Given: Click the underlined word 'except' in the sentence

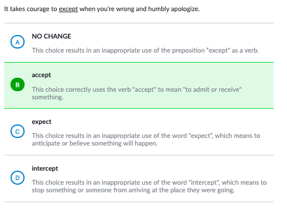Looking at the screenshot, I should [68, 9].
